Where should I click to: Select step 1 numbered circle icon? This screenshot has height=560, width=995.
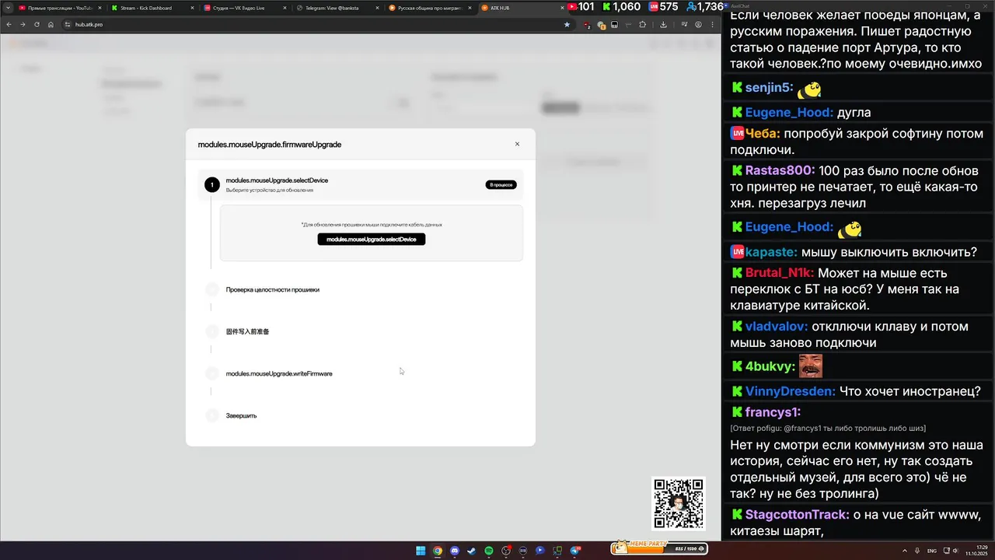(211, 185)
